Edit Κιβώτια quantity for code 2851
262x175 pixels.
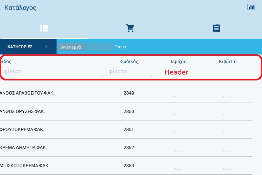pos(227,130)
